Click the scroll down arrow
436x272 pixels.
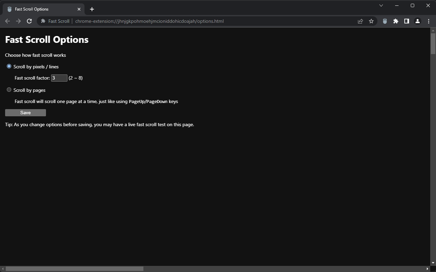click(433, 263)
